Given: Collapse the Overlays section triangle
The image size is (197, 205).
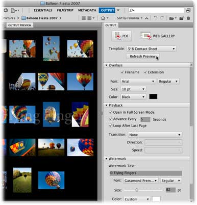Looking at the screenshot, I should tap(106, 65).
